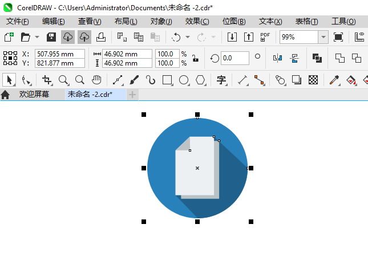This screenshot has width=368, height=273.
Task: Click the Copy icon
Action: pos(139,37)
